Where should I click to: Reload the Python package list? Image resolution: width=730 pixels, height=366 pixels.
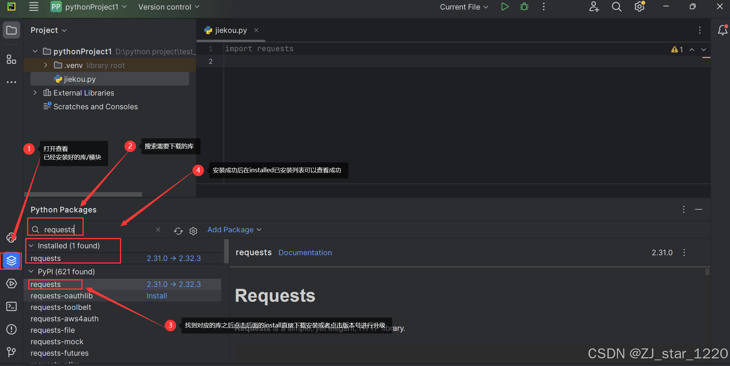pyautogui.click(x=178, y=231)
